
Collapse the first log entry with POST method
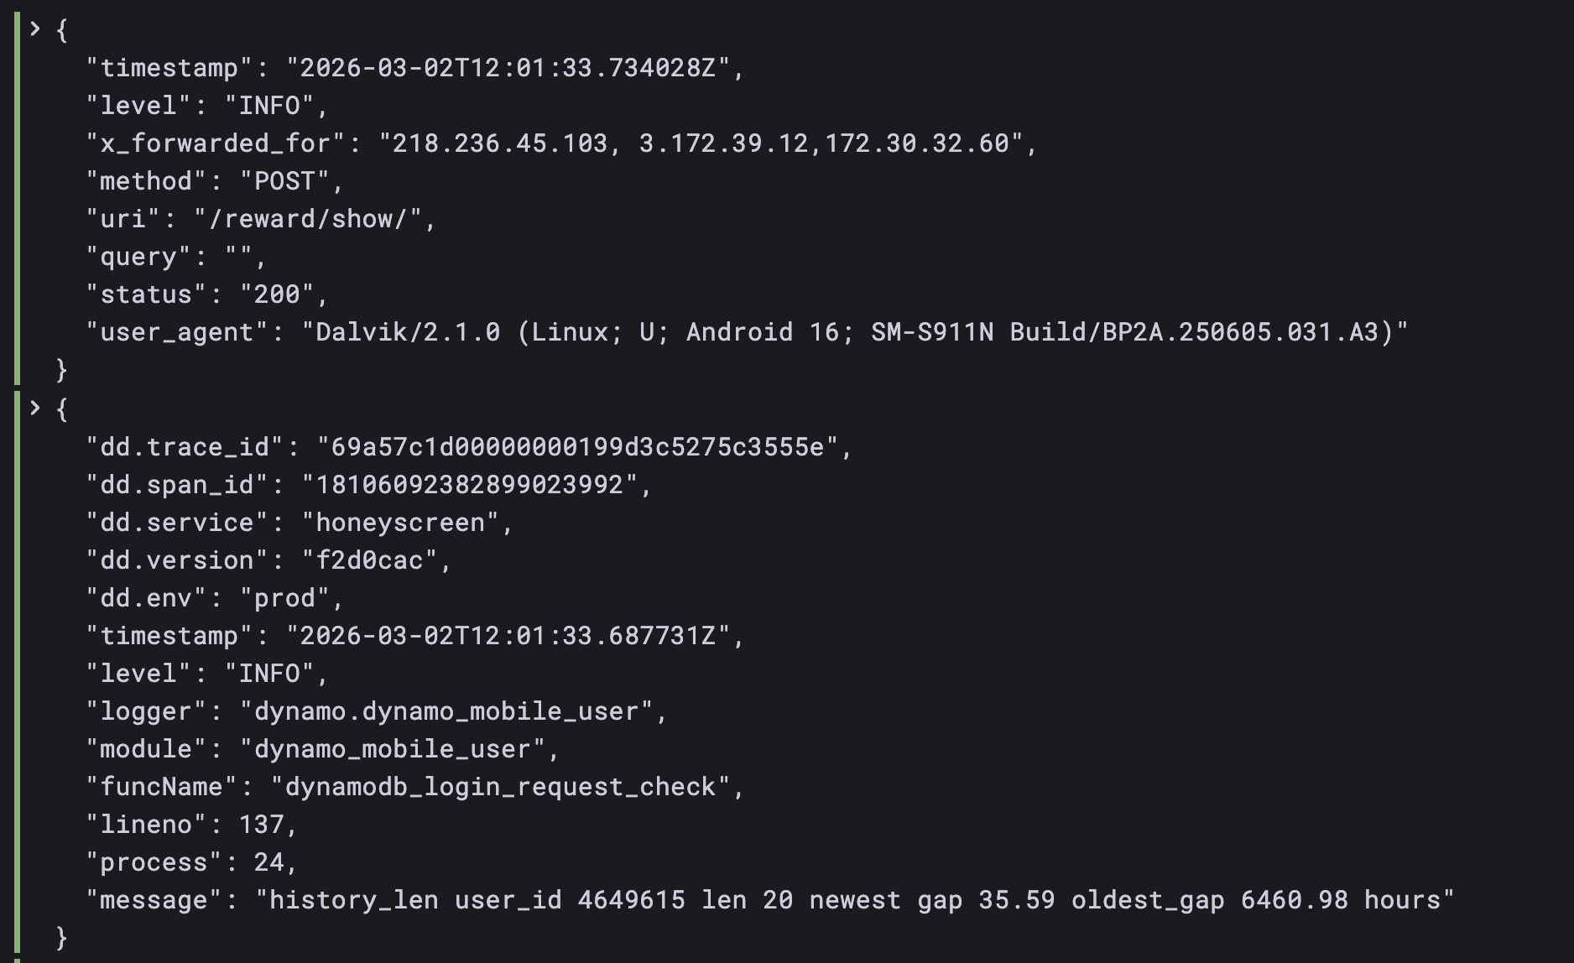tap(35, 29)
